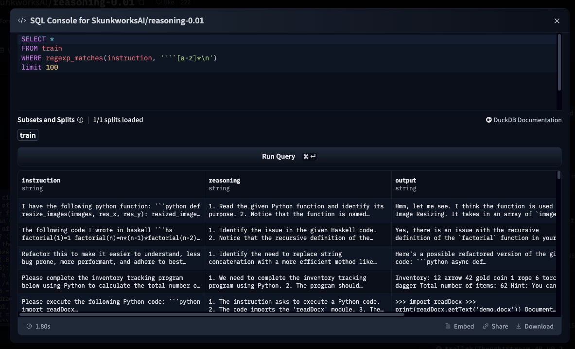The width and height of the screenshot is (575, 349).
Task: Click the </> code icon in the console header
Action: coord(21,20)
